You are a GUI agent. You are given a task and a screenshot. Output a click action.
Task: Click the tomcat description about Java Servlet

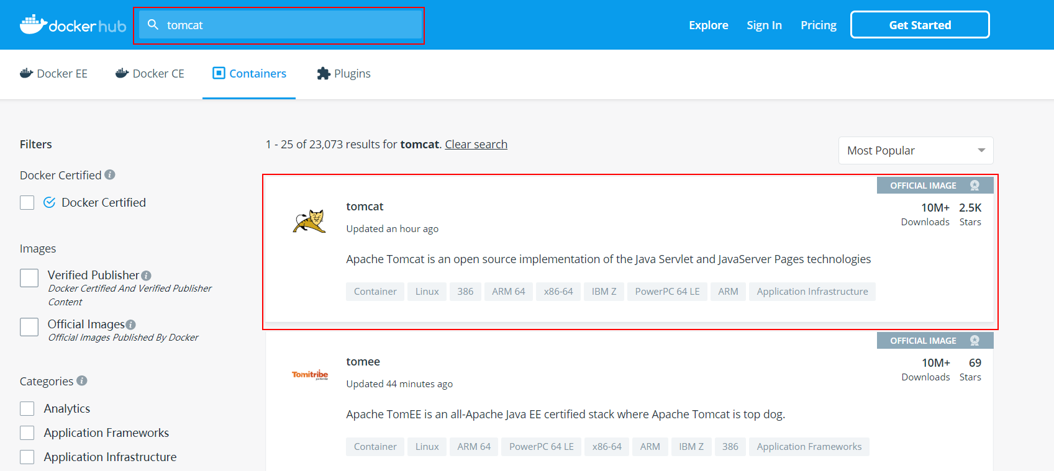(608, 259)
